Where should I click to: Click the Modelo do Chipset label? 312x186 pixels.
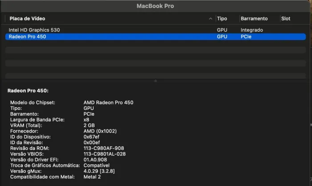[x=33, y=102]
